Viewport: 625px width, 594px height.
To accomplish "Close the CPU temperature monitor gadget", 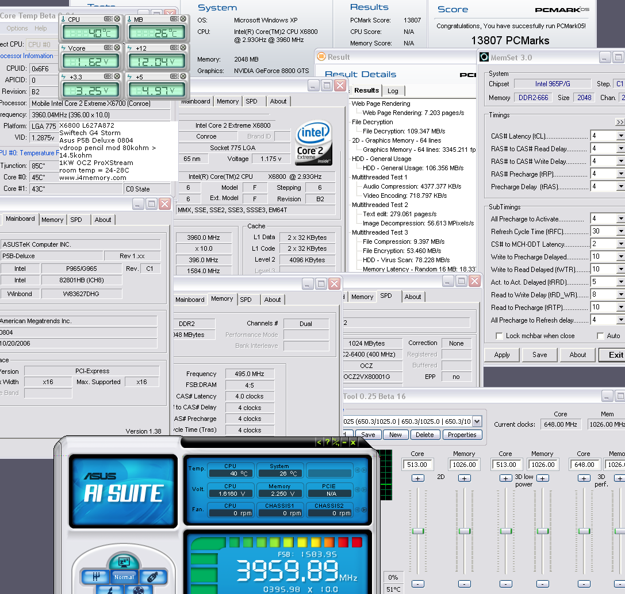I will pos(117,19).
